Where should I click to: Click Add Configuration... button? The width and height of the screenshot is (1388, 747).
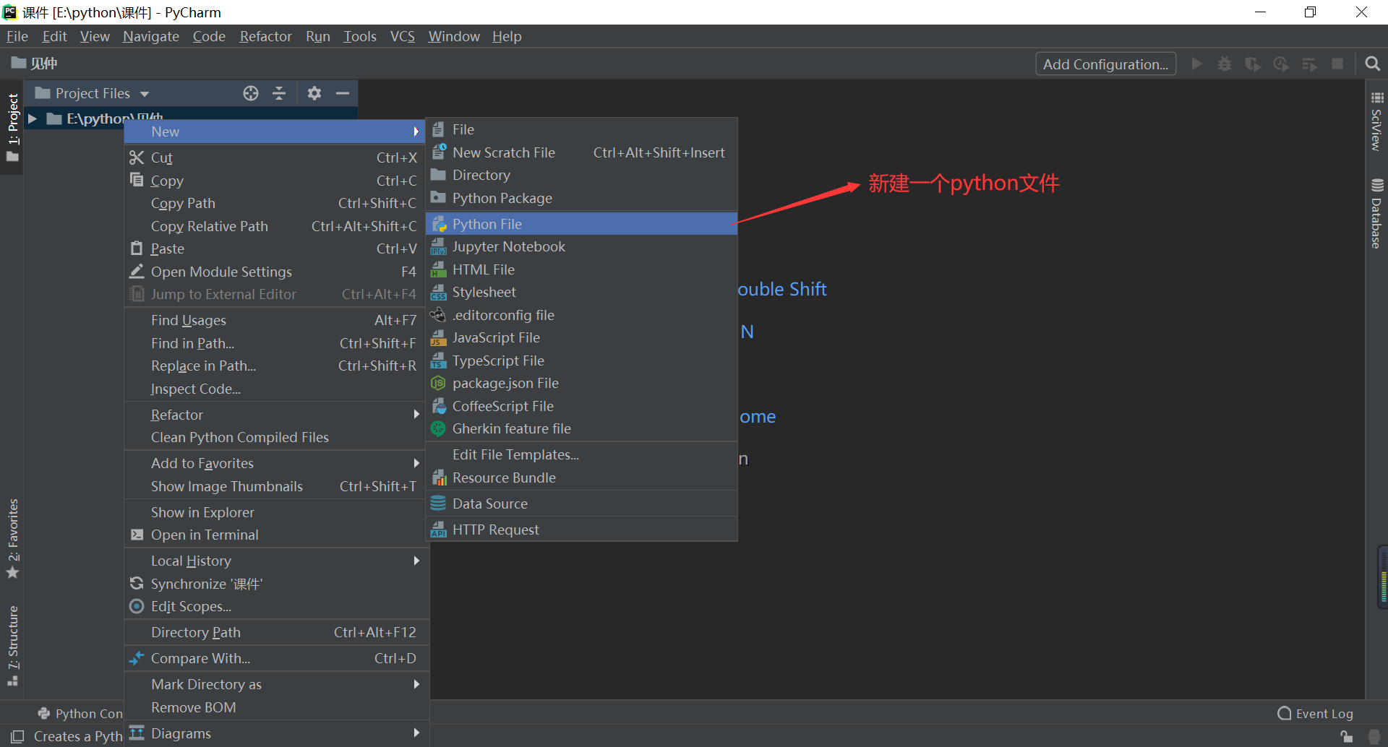pos(1105,64)
